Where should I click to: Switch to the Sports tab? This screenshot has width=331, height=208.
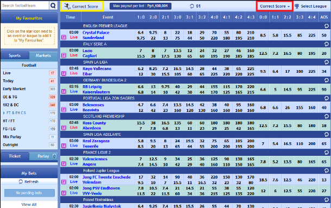[x=15, y=55]
